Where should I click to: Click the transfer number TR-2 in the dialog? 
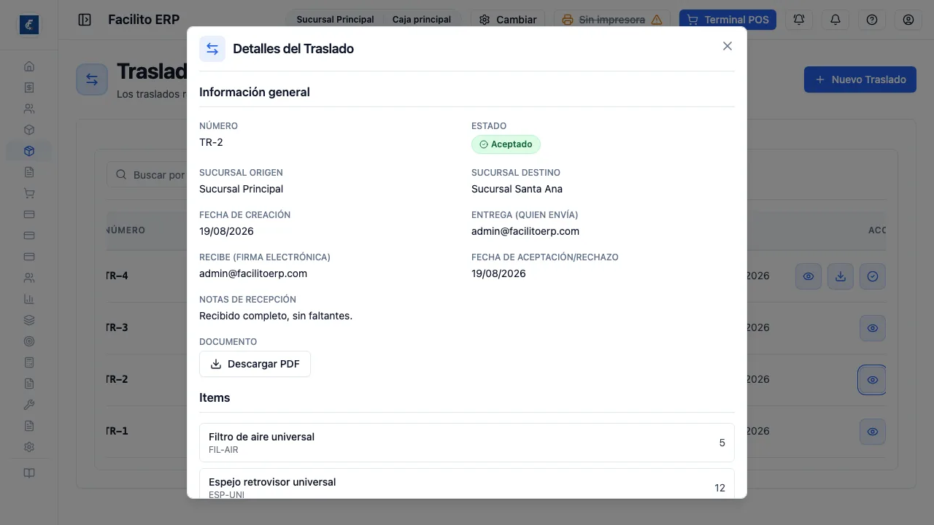point(211,142)
